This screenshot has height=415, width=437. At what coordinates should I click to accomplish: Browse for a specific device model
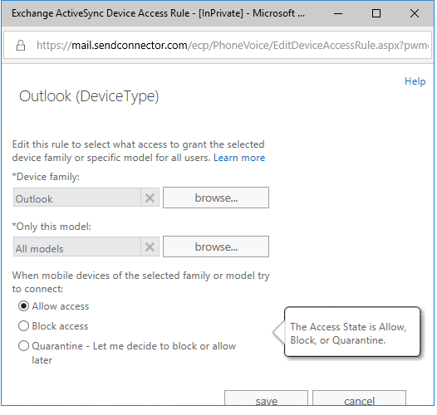[216, 247]
